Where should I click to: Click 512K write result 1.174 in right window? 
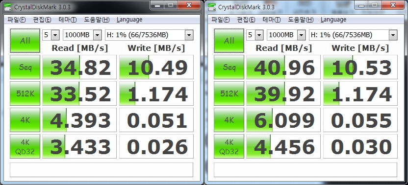360,93
